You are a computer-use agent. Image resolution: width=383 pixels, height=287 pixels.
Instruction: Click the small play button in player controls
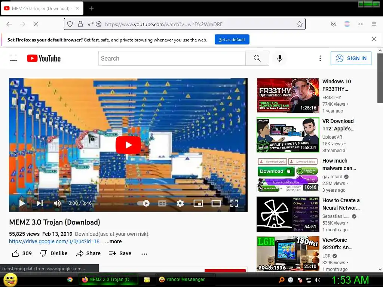[x=22, y=203]
